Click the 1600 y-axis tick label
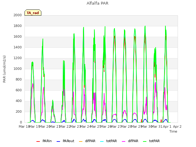The image size is (196, 147). click(18, 37)
